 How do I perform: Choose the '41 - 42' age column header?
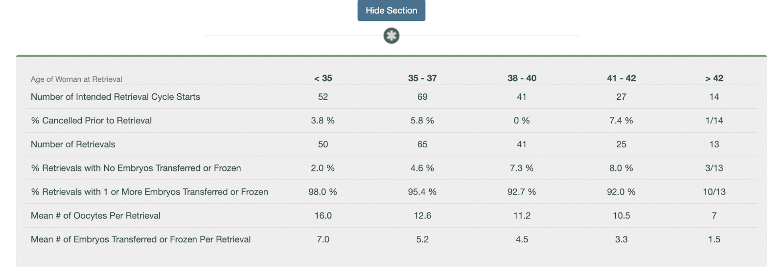(621, 78)
